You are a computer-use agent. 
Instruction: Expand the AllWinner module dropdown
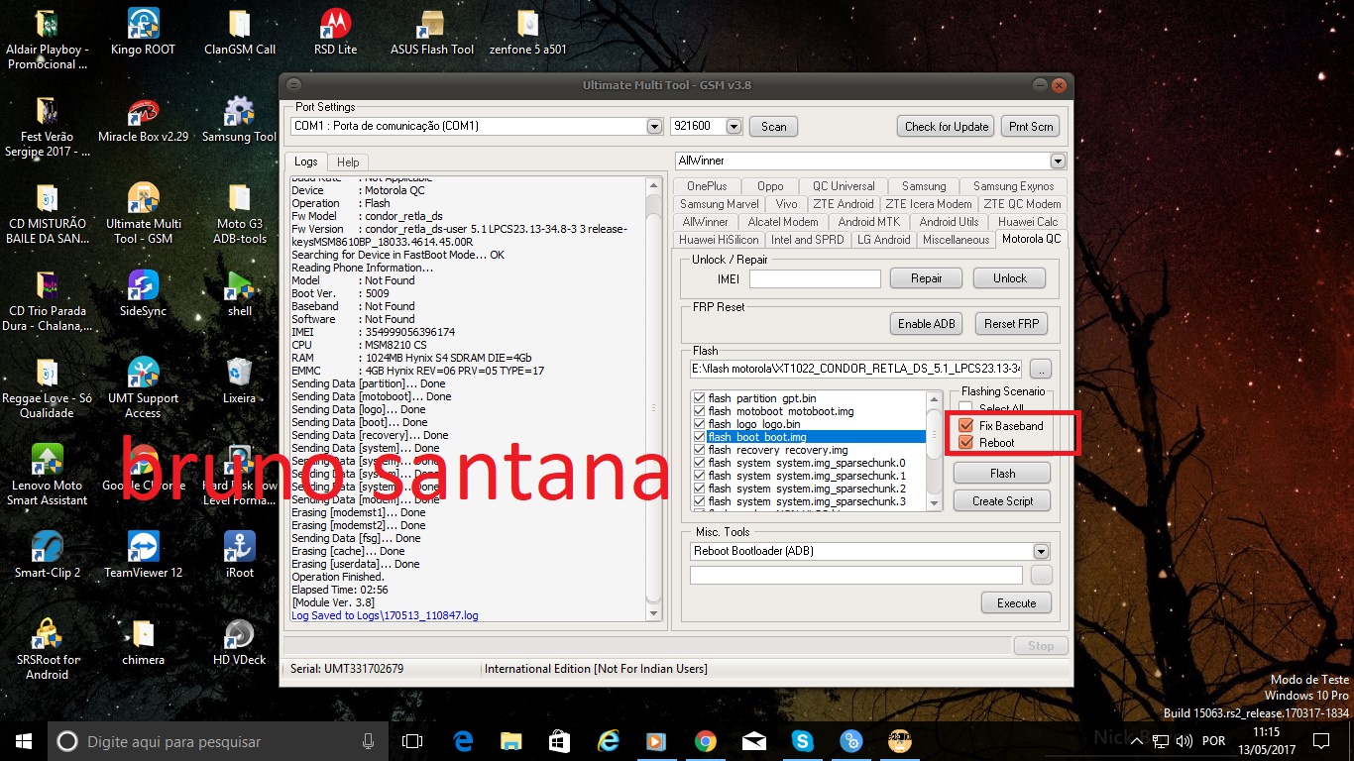(1058, 161)
